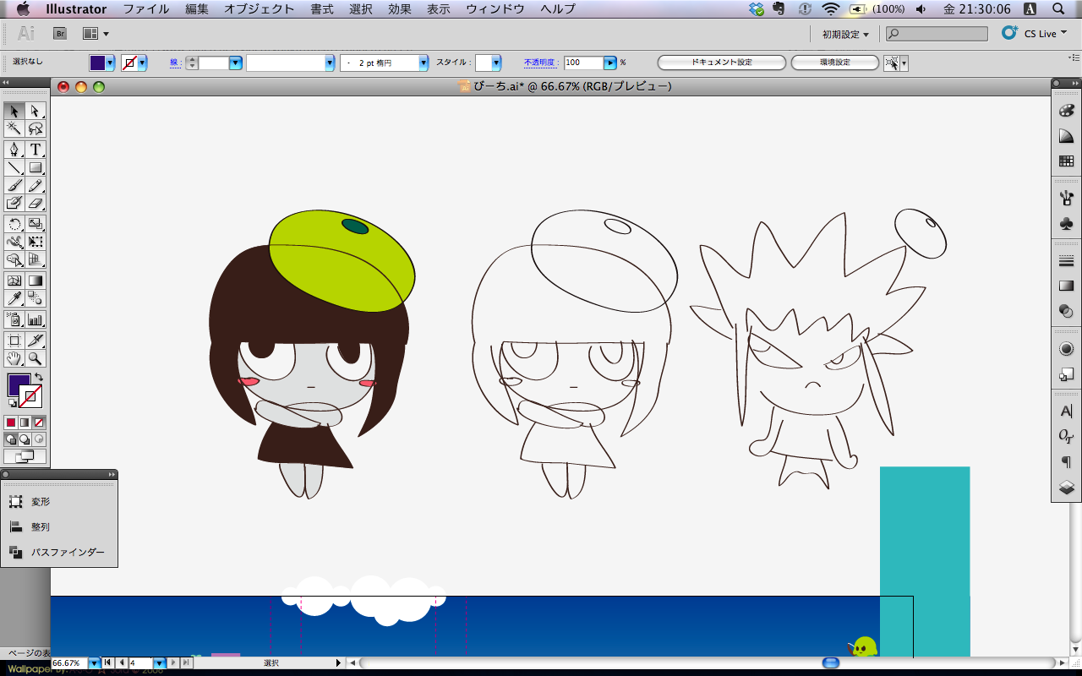
Task: Set the paint mode to None
Action: tap(39, 422)
